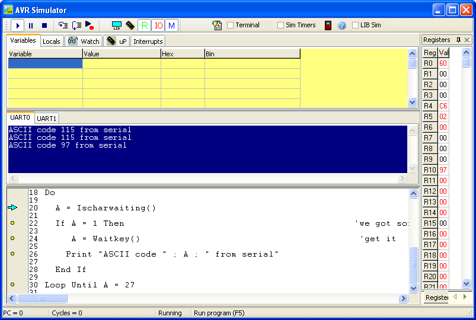Close the Registers panel
This screenshot has width=476, height=320.
467,40
